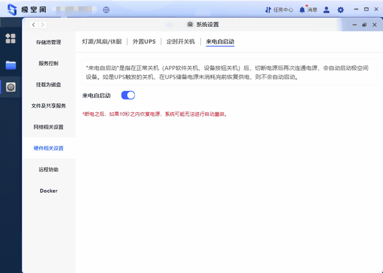Screen dimensions: 383x273
Task: Open 远程协助 settings section
Action: (48, 170)
